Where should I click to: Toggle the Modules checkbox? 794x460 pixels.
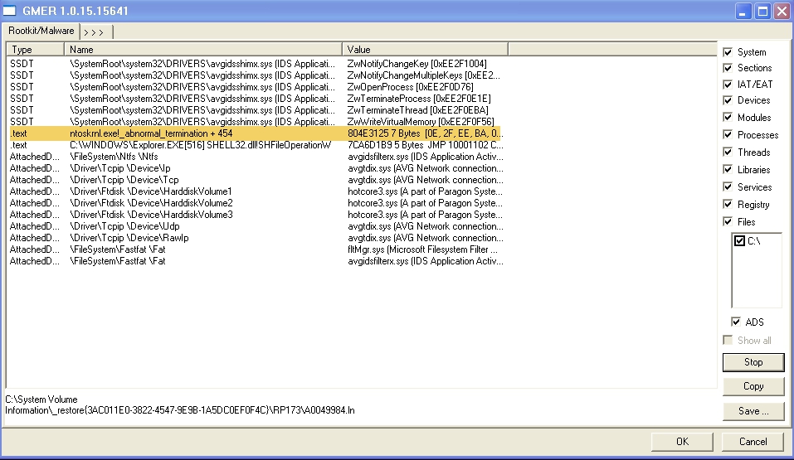coord(728,118)
